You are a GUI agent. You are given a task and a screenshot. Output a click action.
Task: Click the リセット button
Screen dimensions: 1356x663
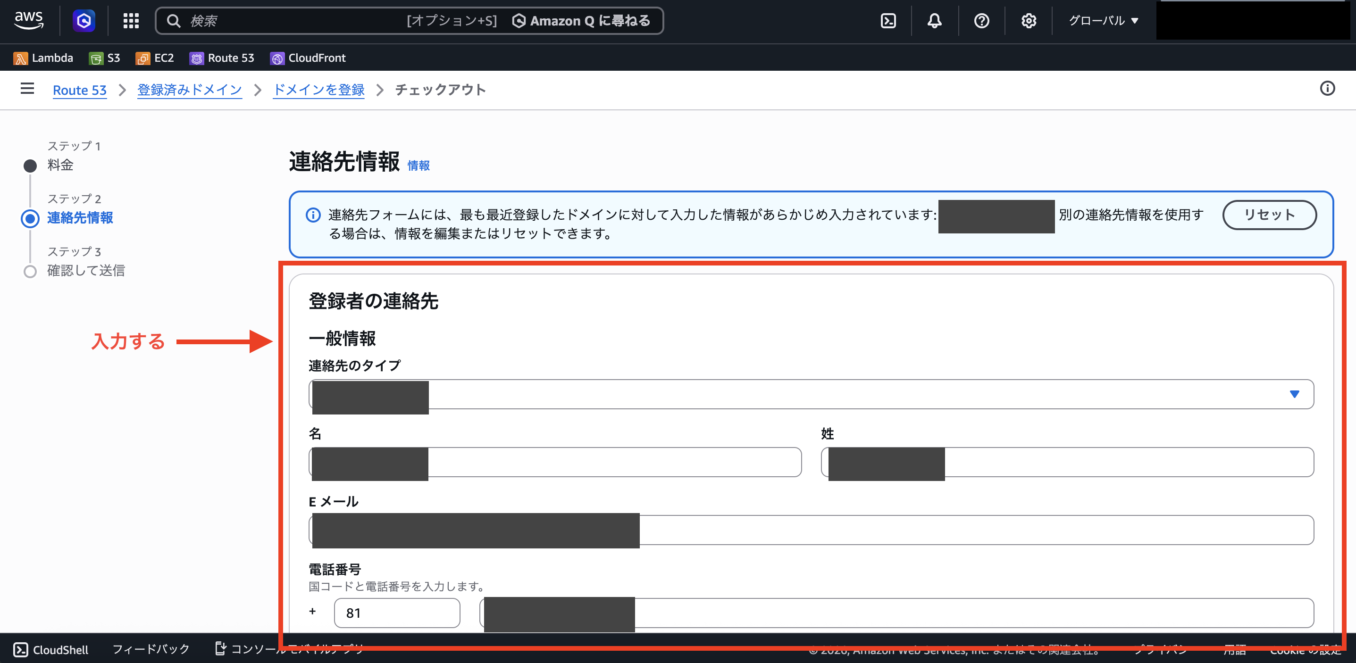tap(1270, 215)
